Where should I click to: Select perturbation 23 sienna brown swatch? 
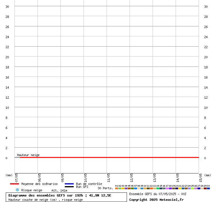coord(186,188)
